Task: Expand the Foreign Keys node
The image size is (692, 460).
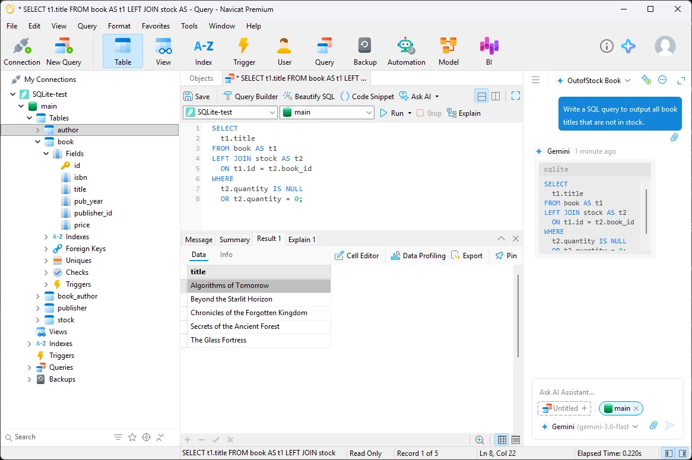Action: pos(46,249)
